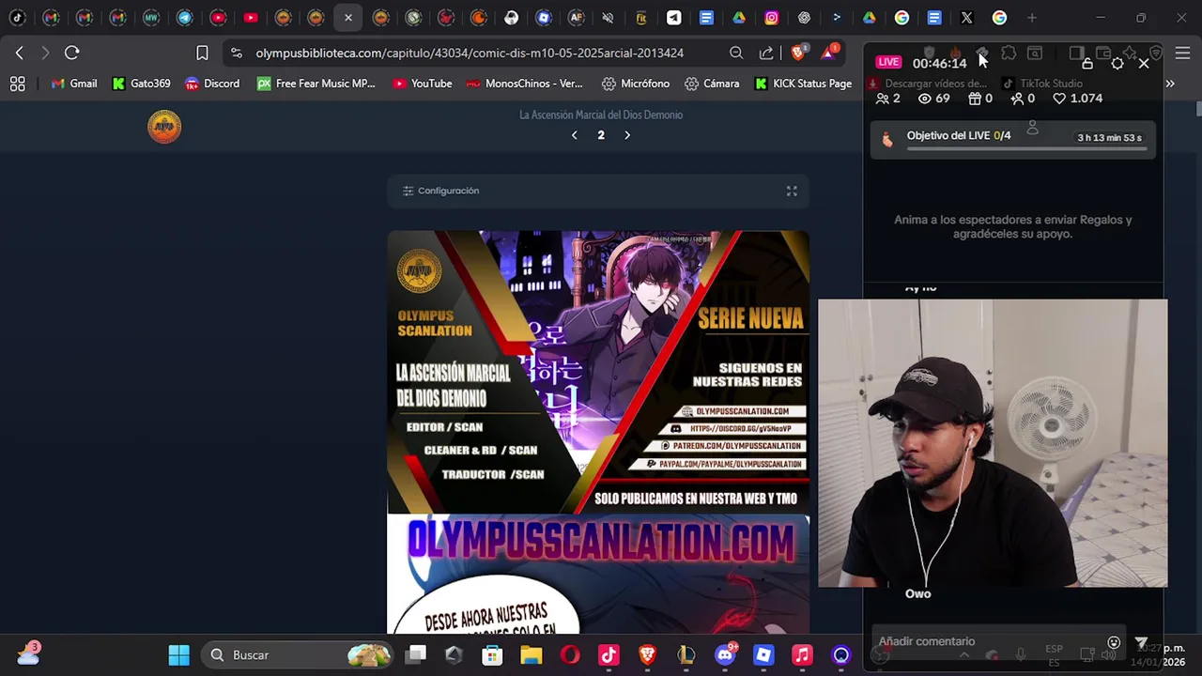Screen dimensions: 1202x676
Task: Close the LIVE overlay panel
Action: click(1144, 63)
